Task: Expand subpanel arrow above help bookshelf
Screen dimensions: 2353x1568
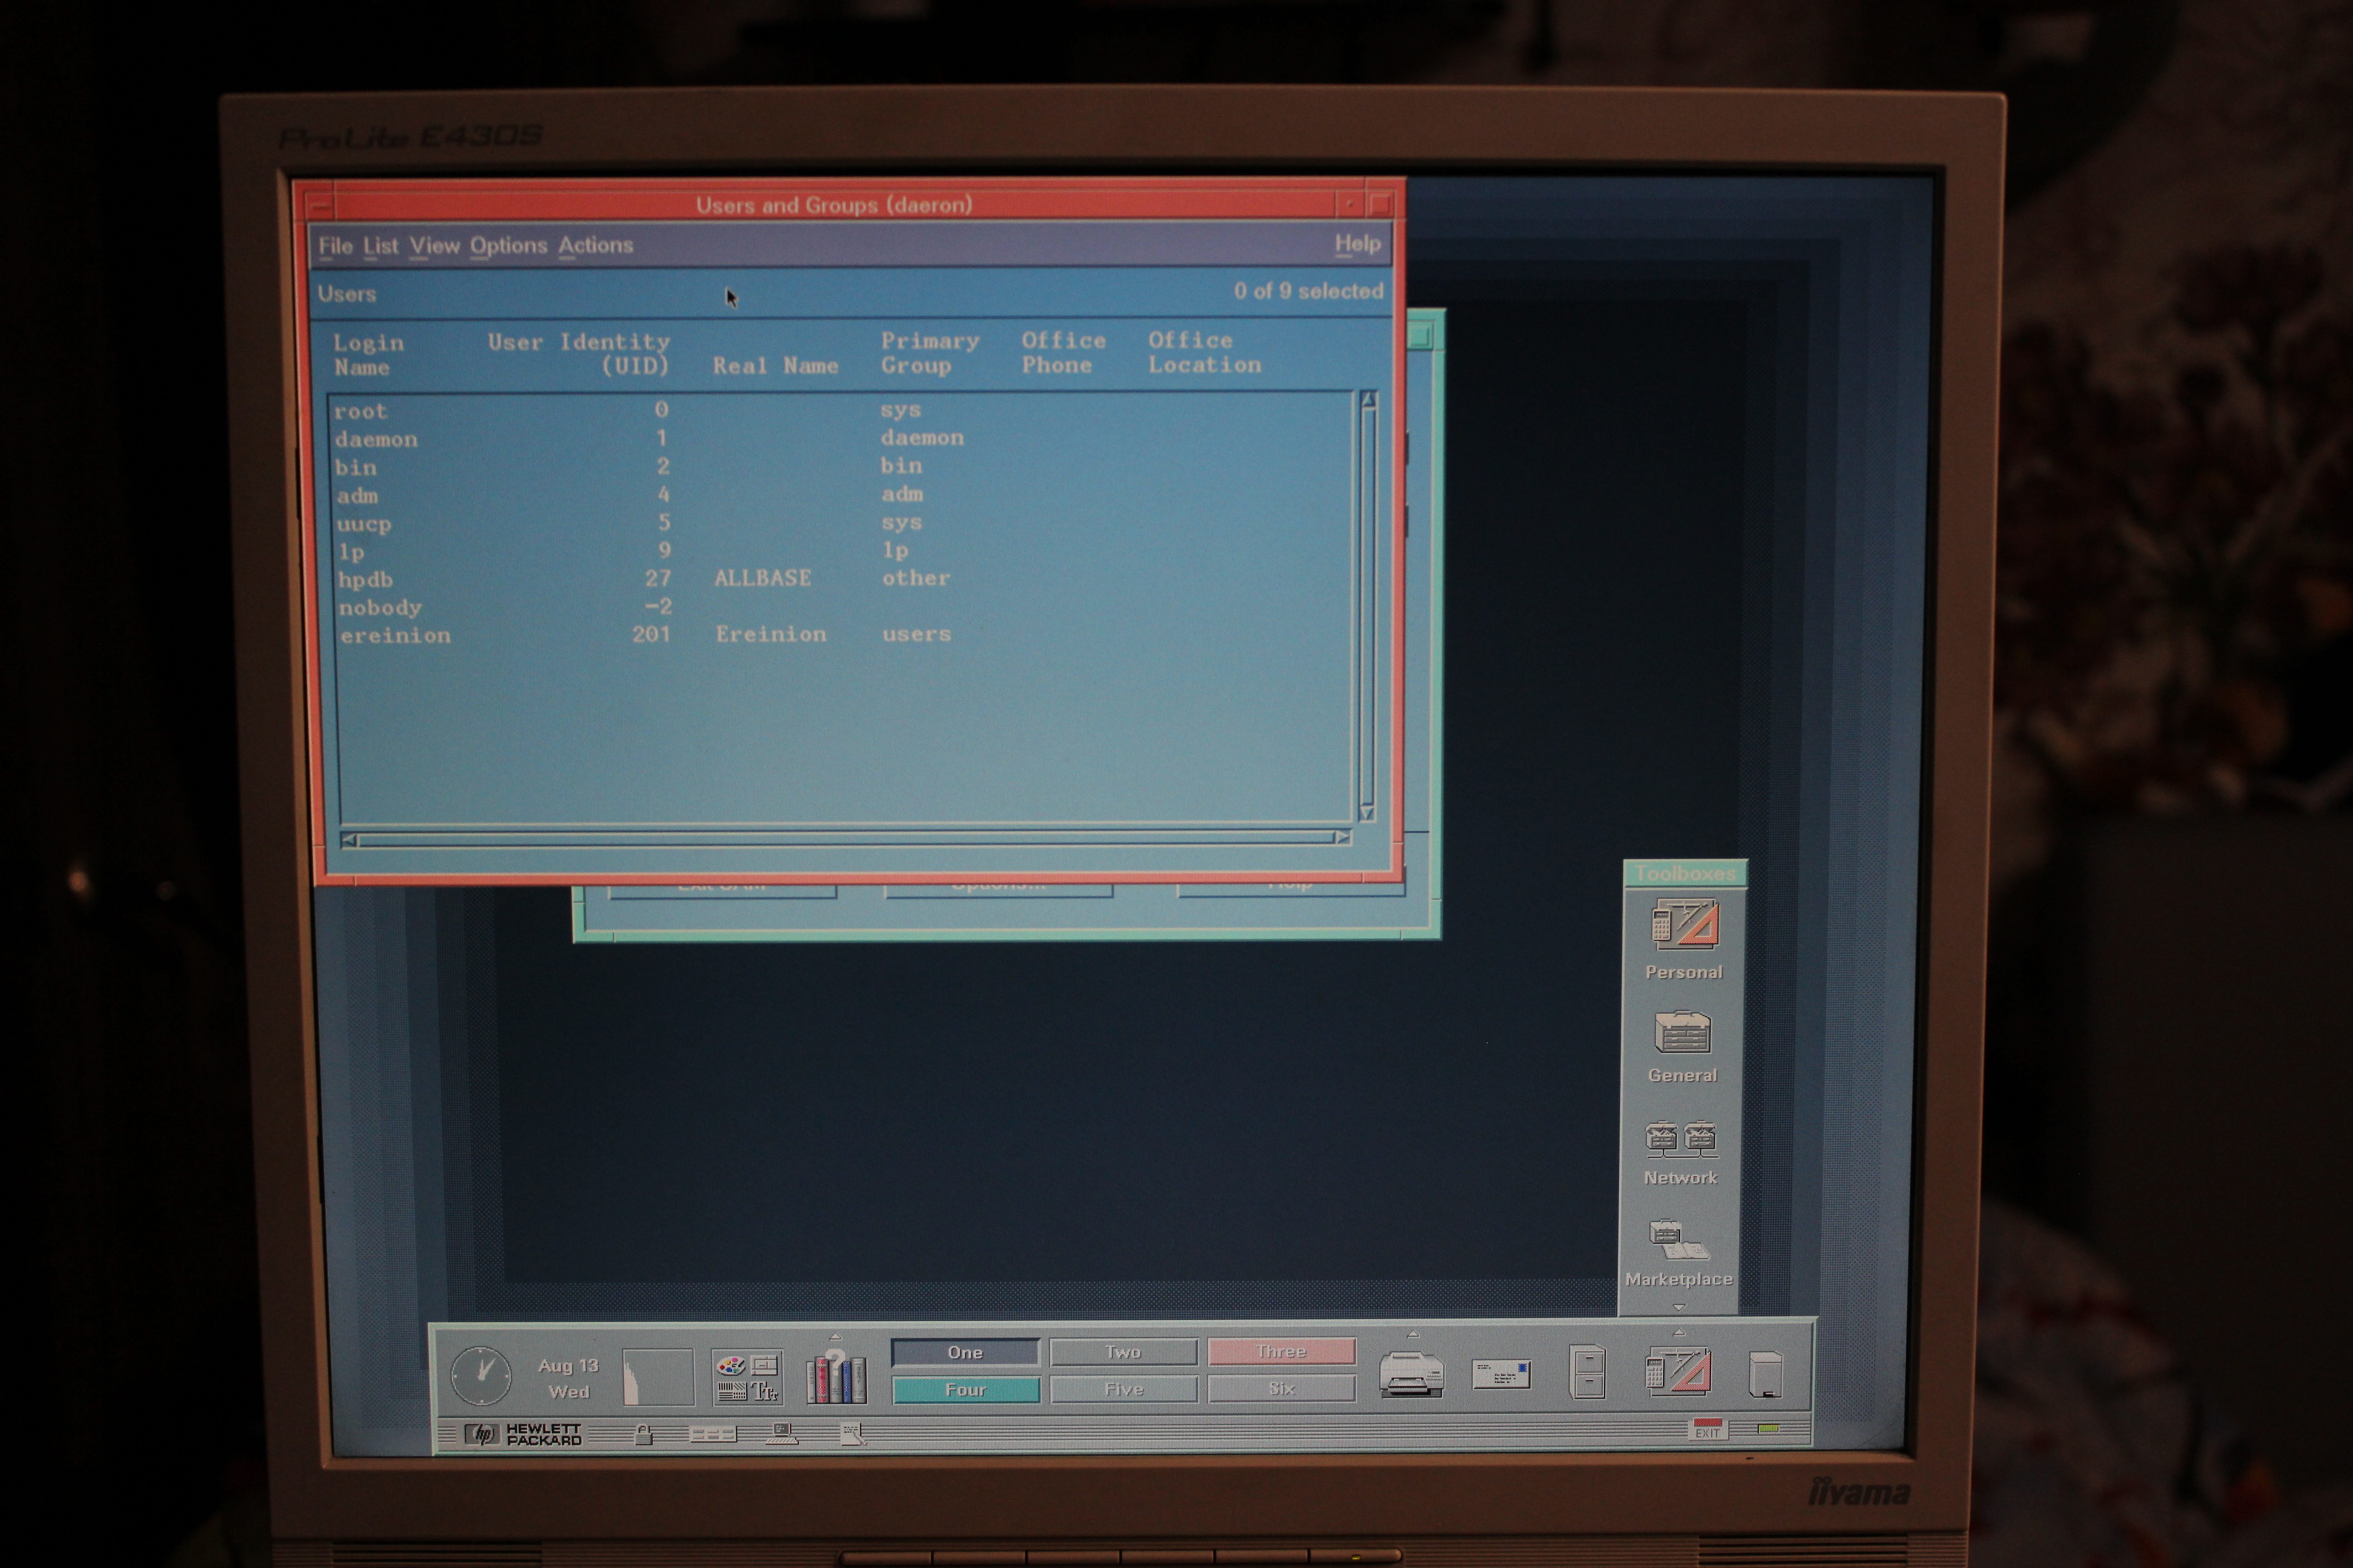Action: pos(835,1337)
